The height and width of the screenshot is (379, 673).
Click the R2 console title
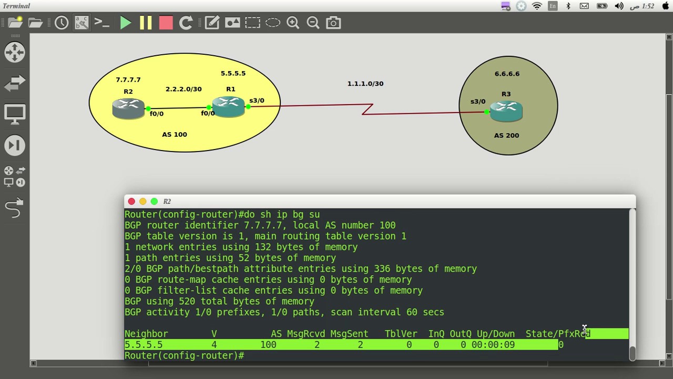coord(167,201)
